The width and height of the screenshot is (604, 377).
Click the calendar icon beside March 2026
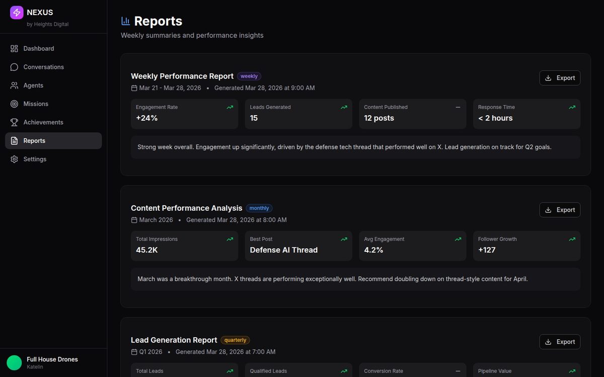(134, 220)
